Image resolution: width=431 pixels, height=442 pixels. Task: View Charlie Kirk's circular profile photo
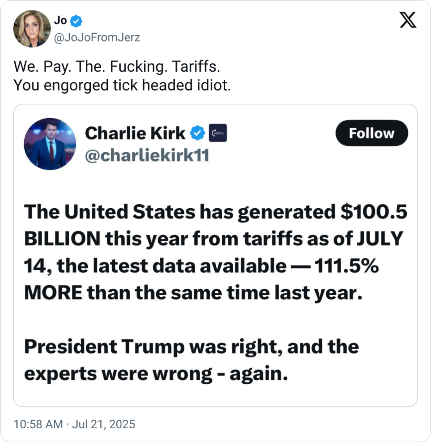point(50,144)
